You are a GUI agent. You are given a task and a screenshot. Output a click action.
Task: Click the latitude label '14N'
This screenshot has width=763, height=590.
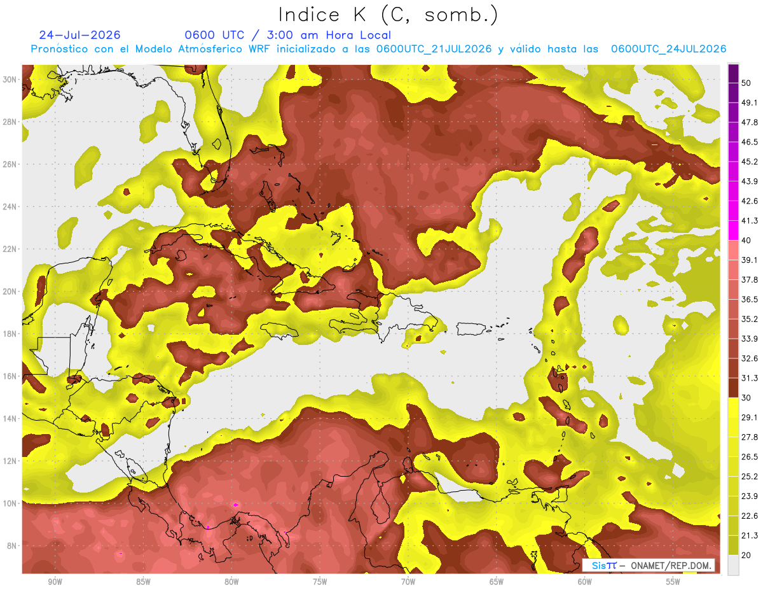point(10,418)
